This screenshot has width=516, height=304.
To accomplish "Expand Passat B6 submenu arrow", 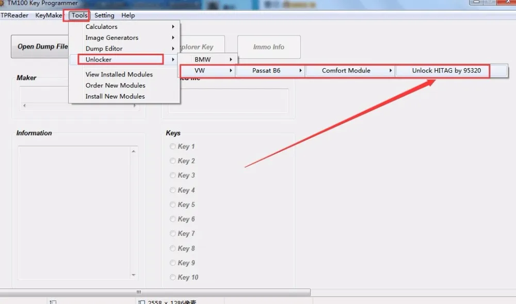I will (x=300, y=70).
